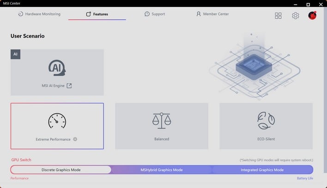The image size is (327, 188).
Task: Open the settings gear in header
Action: pos(295,16)
